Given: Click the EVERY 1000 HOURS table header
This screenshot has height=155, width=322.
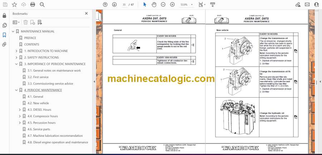Looking at the screenshot, I should (167, 57).
